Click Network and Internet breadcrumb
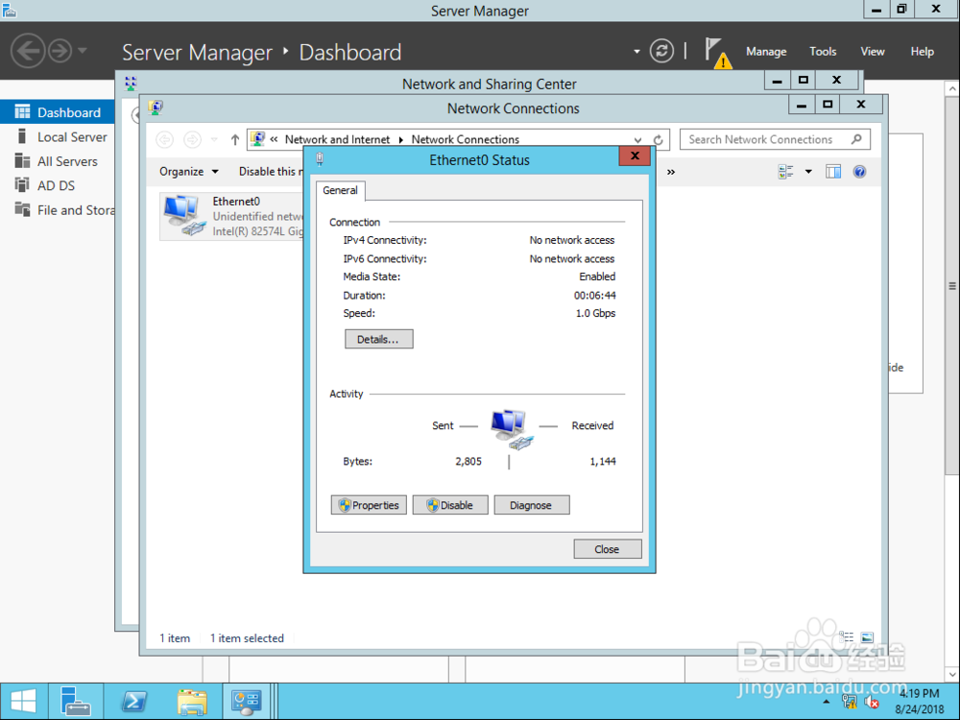 click(337, 139)
